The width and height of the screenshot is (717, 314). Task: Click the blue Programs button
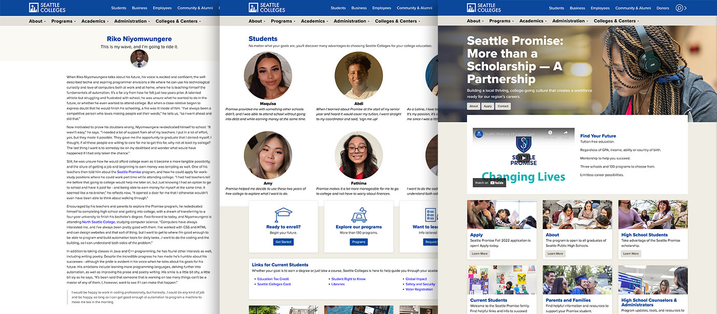click(358, 242)
